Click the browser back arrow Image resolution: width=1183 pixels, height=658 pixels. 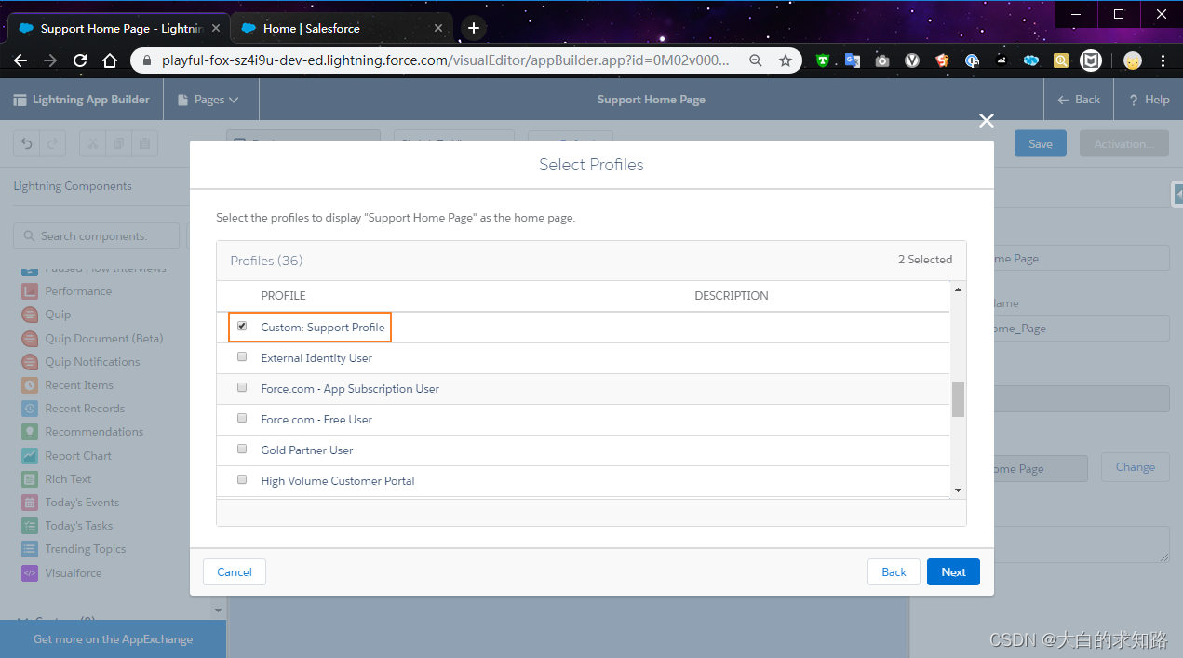(20, 60)
